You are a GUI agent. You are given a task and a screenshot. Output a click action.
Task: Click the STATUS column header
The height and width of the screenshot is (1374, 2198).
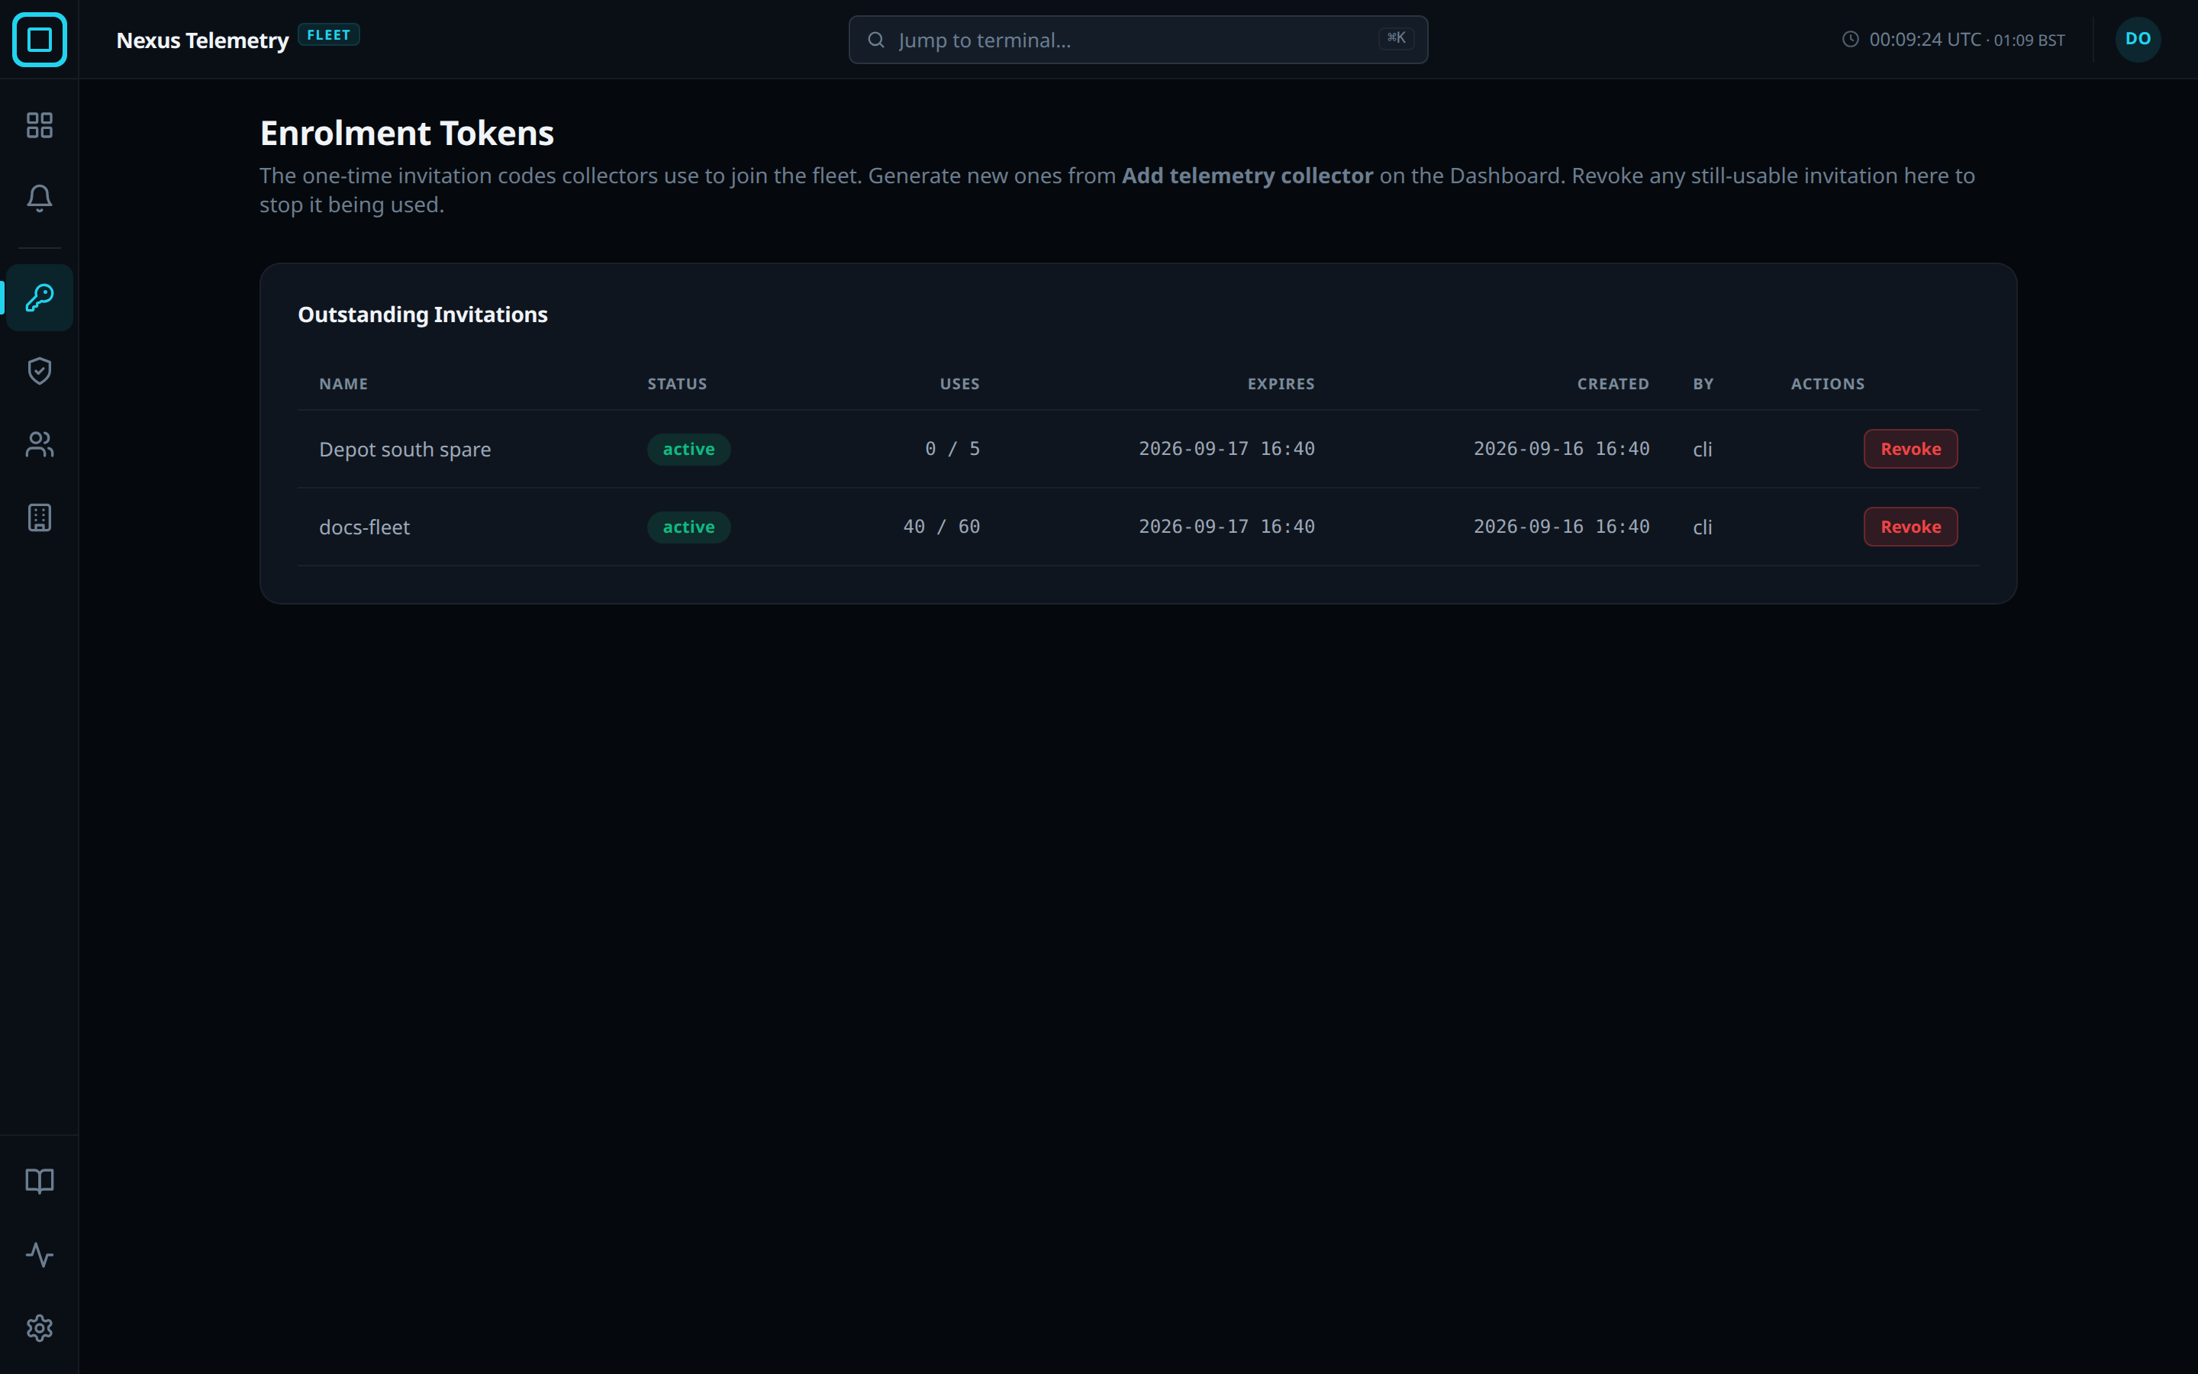[677, 383]
